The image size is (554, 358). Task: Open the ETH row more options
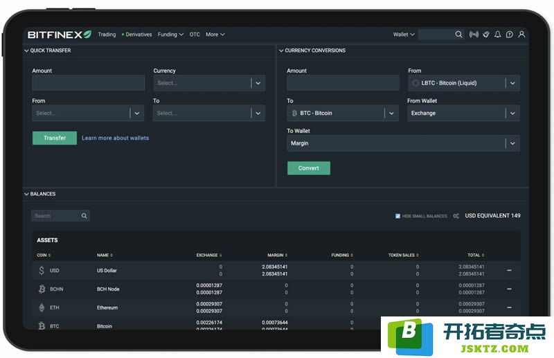[509, 307]
